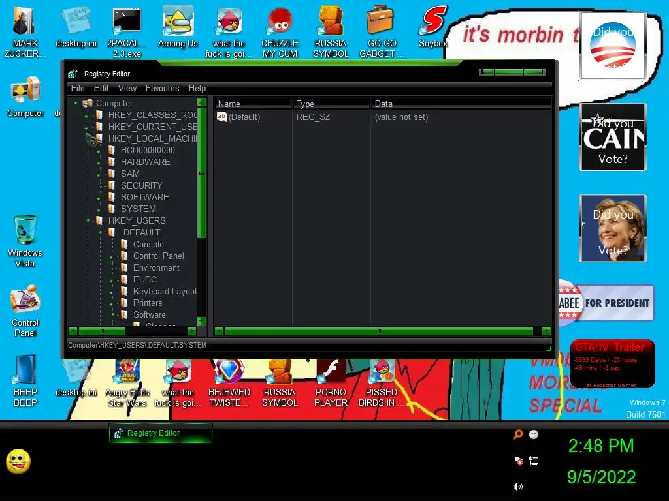Image resolution: width=669 pixels, height=501 pixels.
Task: Open the smiley face Start button
Action: tap(18, 461)
